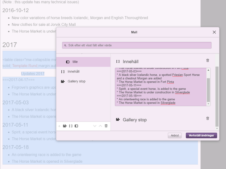
Task: Click the dialog panel scrollbar thumb
Action: click(217, 96)
